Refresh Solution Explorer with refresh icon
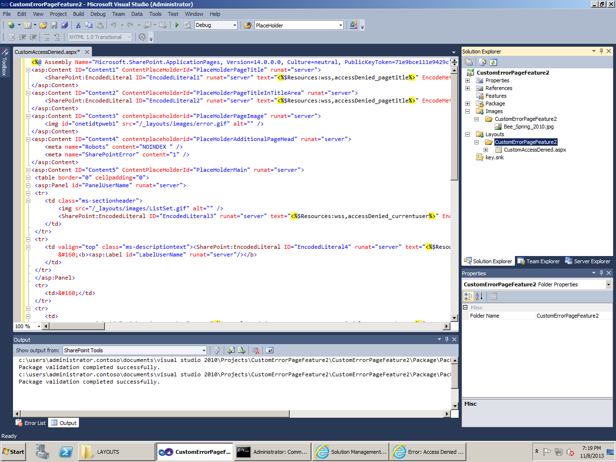This screenshot has height=462, width=616. pyautogui.click(x=493, y=62)
